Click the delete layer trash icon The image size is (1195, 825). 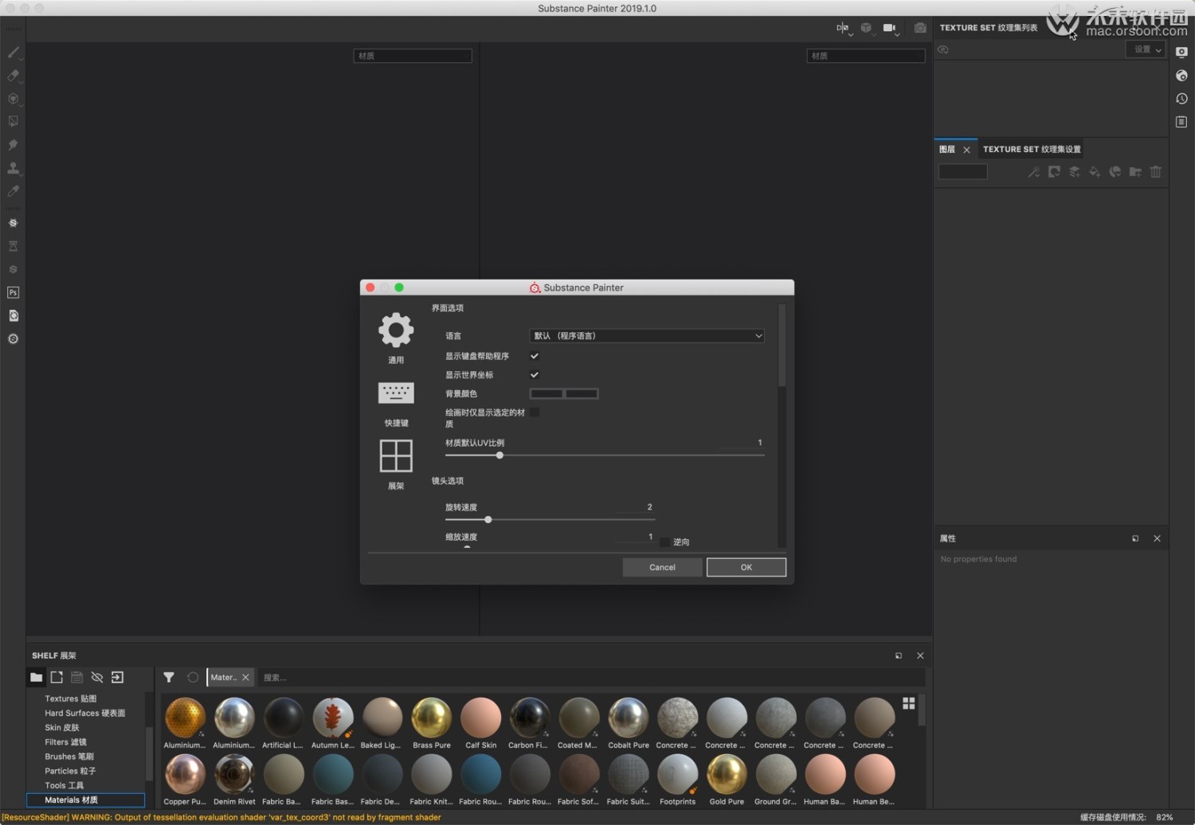coord(1156,172)
